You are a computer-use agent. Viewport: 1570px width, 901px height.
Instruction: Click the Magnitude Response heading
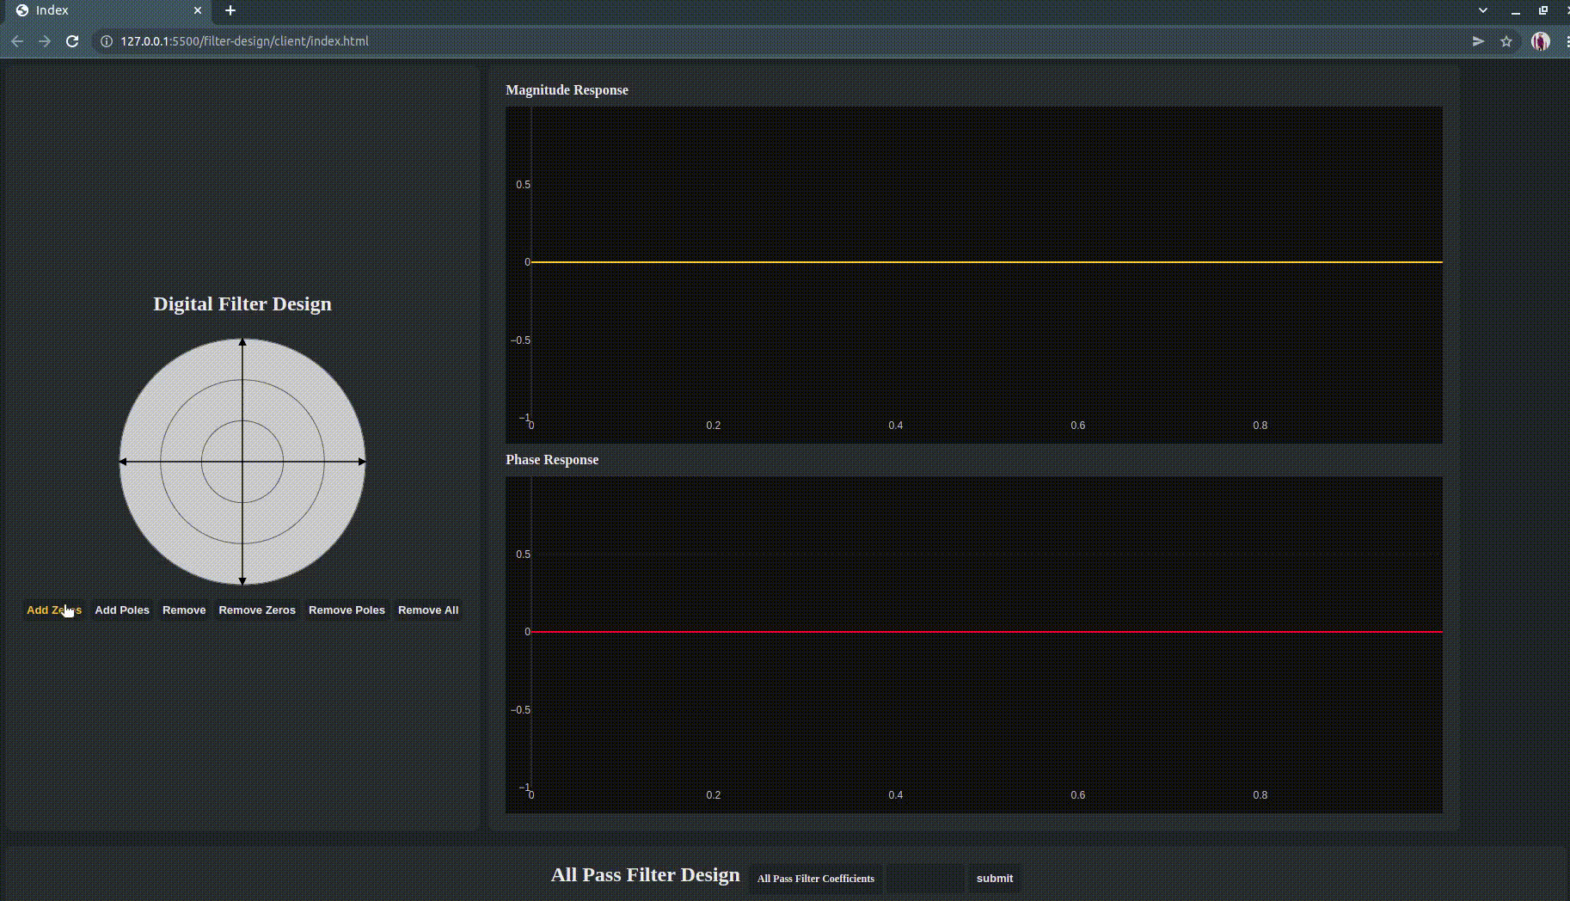[x=567, y=90]
